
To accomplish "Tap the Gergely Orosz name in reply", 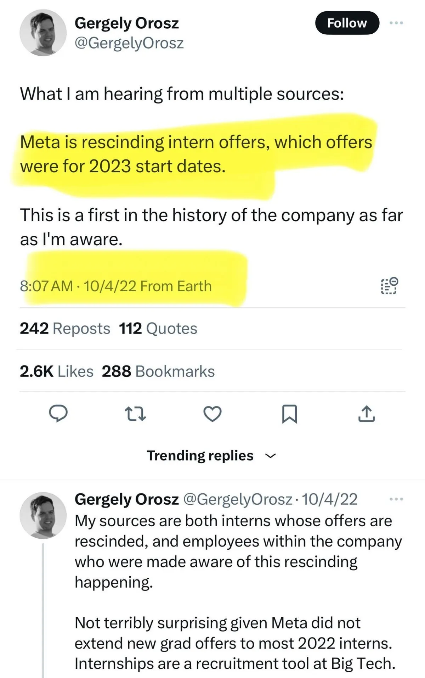I will pyautogui.click(x=126, y=499).
